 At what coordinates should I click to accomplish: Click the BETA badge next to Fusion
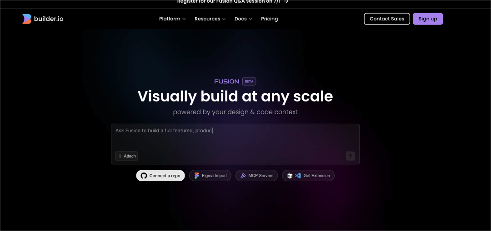[x=249, y=82]
